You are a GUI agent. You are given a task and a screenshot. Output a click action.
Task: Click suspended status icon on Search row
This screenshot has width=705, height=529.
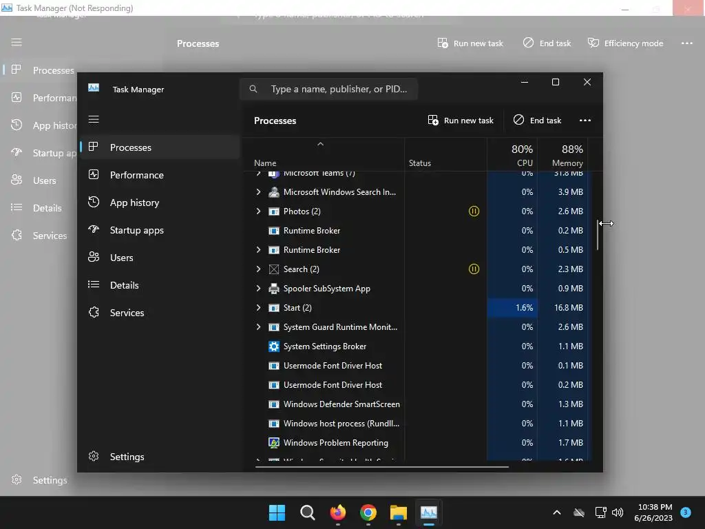tap(474, 269)
